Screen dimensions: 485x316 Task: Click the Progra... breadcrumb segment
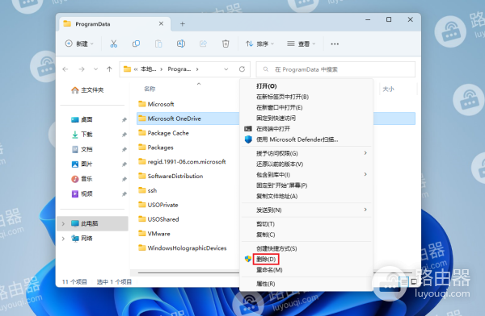(179, 69)
